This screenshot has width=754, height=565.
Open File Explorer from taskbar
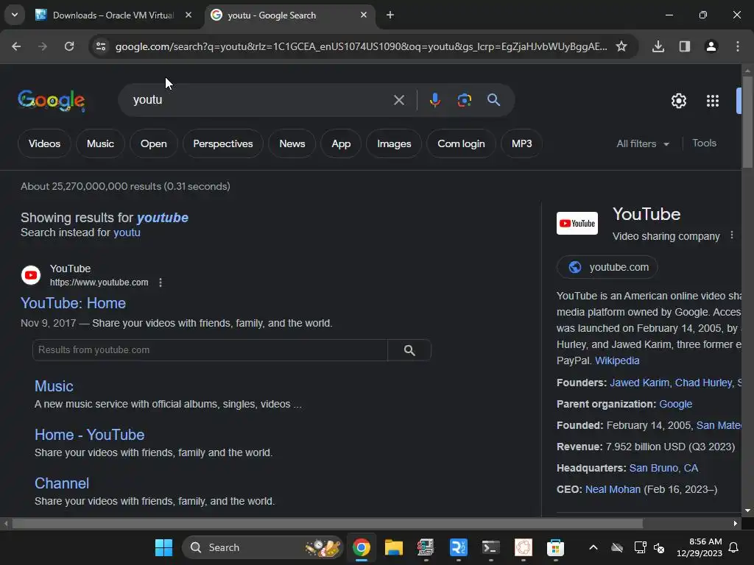[x=393, y=547]
